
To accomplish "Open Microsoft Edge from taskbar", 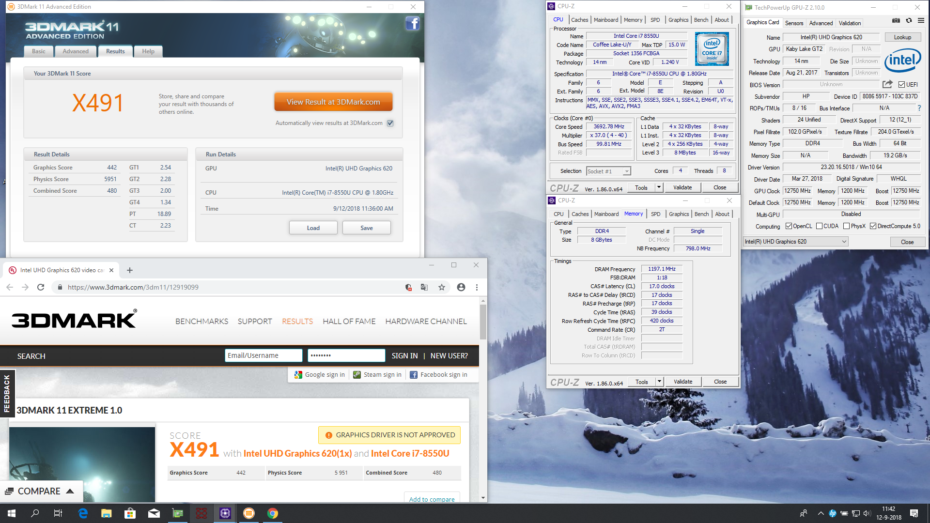I will (83, 513).
